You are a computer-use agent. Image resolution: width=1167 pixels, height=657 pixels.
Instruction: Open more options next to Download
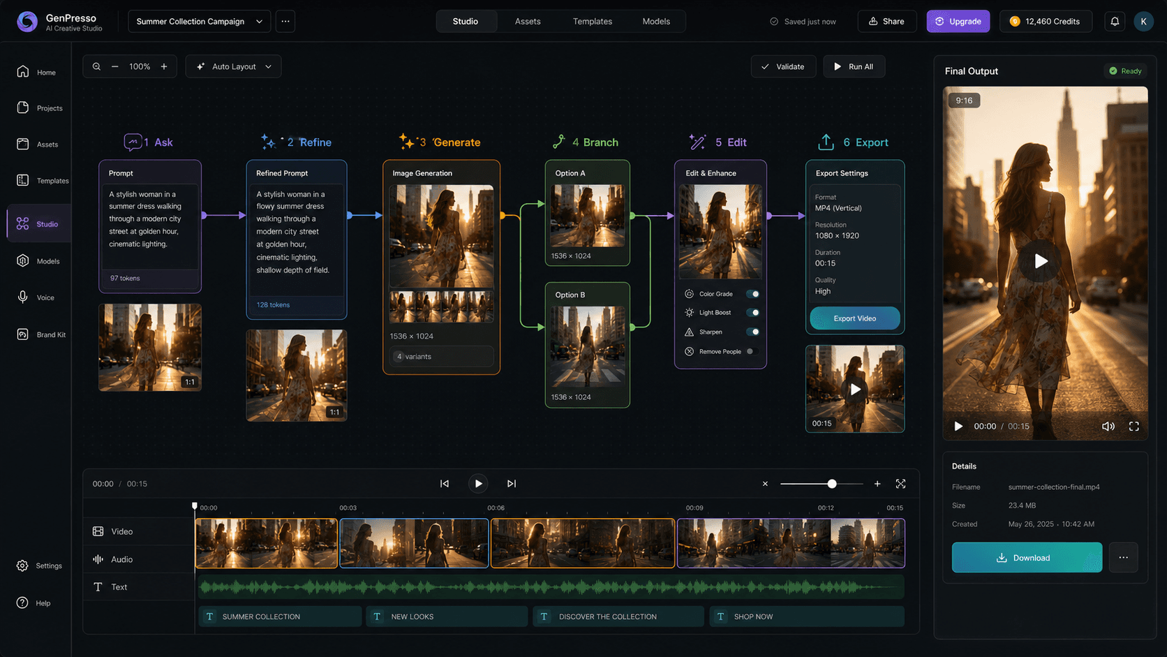pos(1123,557)
